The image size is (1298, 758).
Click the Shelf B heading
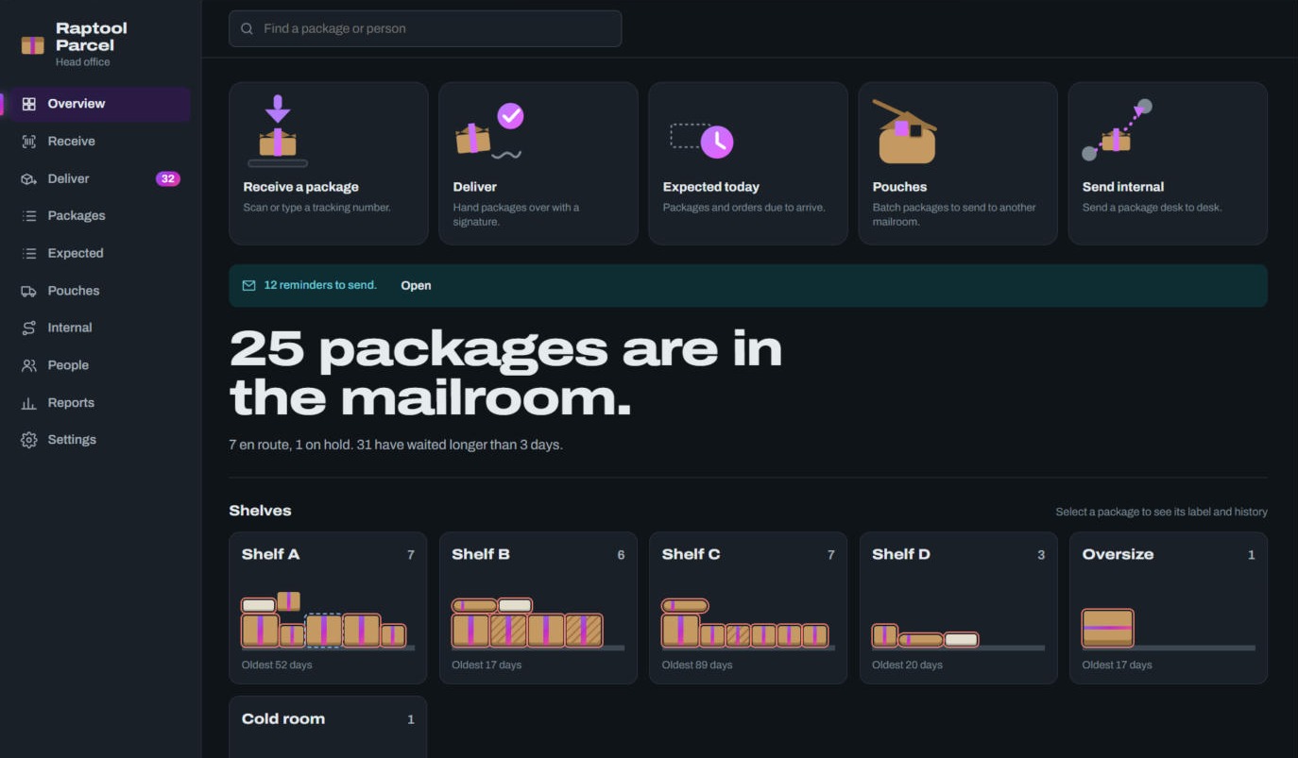pos(481,554)
